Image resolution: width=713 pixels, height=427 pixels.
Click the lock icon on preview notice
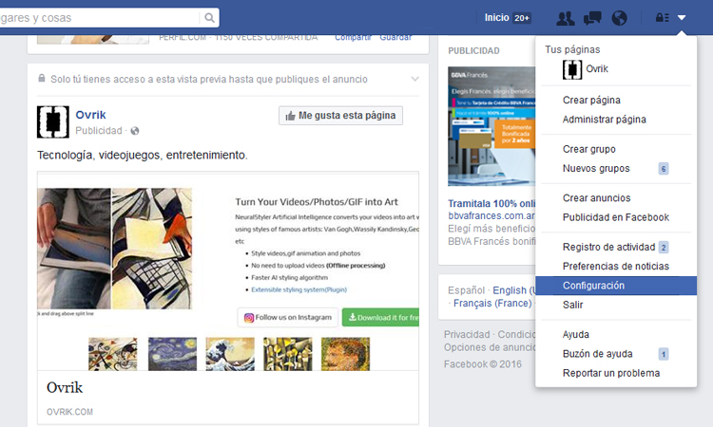click(42, 78)
